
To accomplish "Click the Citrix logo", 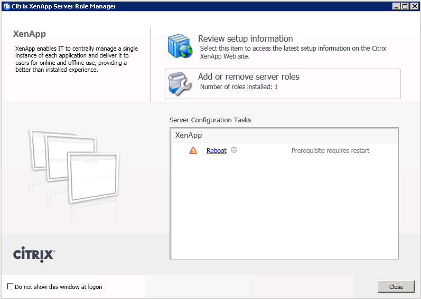I will pos(34,254).
